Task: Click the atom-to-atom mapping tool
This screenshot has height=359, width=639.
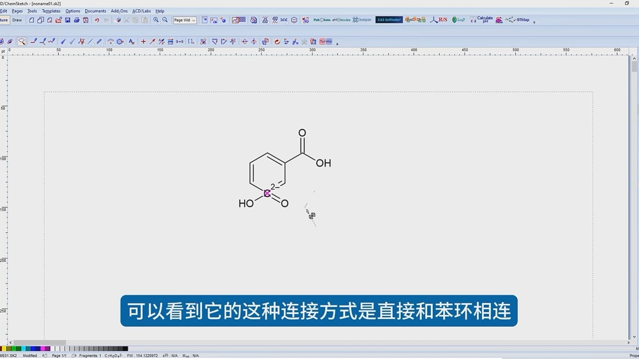Action: click(x=180, y=42)
